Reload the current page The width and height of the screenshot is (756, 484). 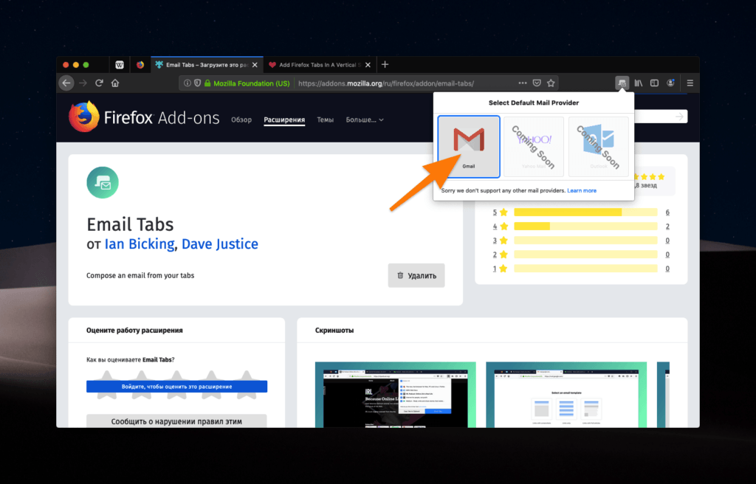click(99, 83)
